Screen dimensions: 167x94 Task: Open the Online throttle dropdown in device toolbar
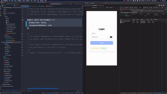(111, 8)
